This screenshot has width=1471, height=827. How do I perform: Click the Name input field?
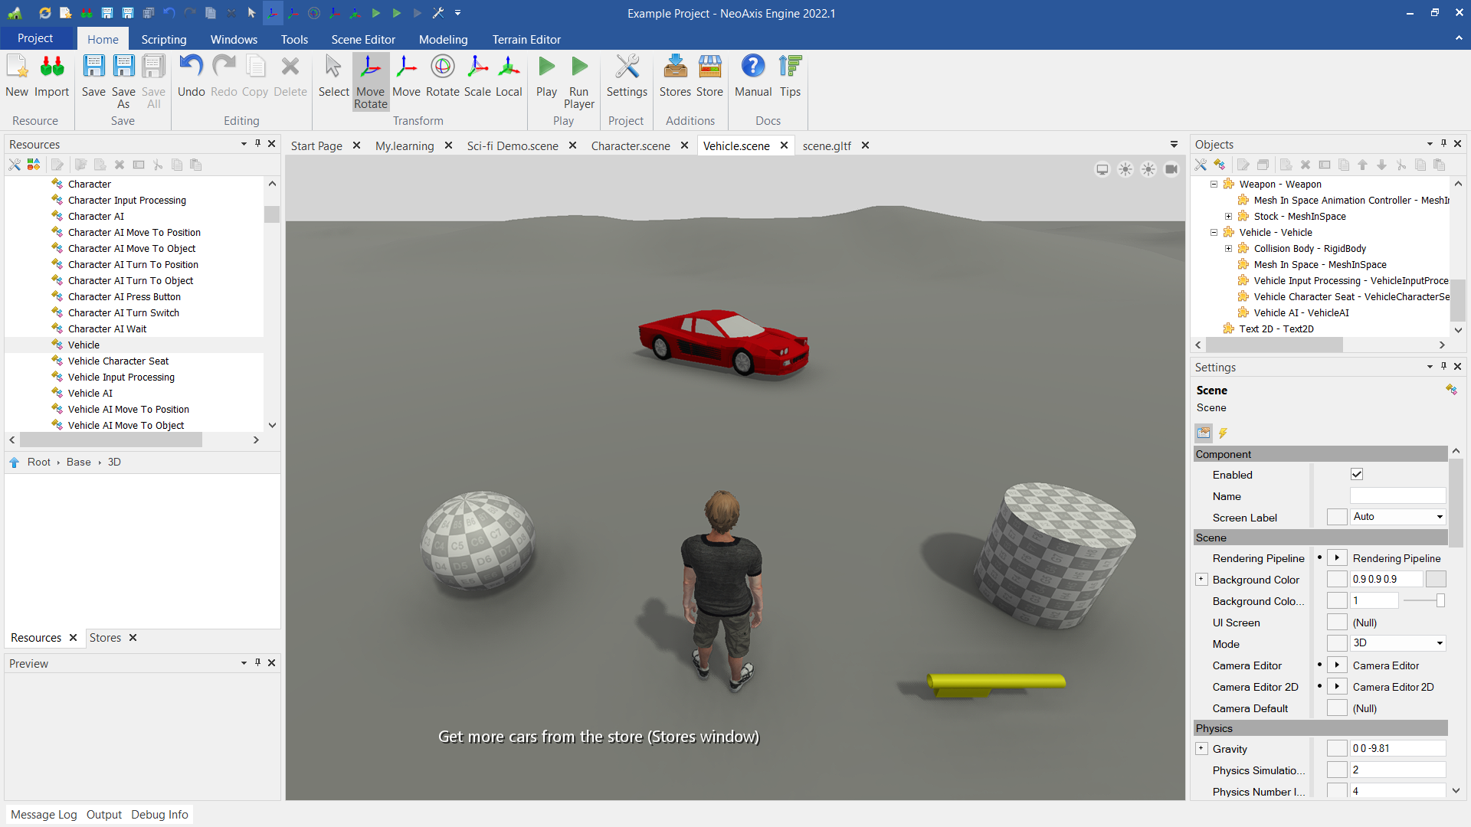(x=1397, y=496)
